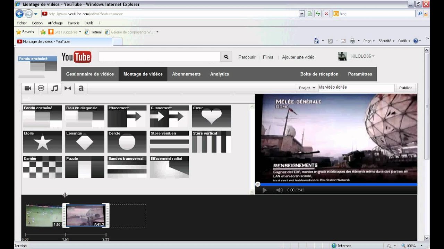Click Internet Explorer back arrow
Screen dimensions: 444x249
(x=19, y=14)
